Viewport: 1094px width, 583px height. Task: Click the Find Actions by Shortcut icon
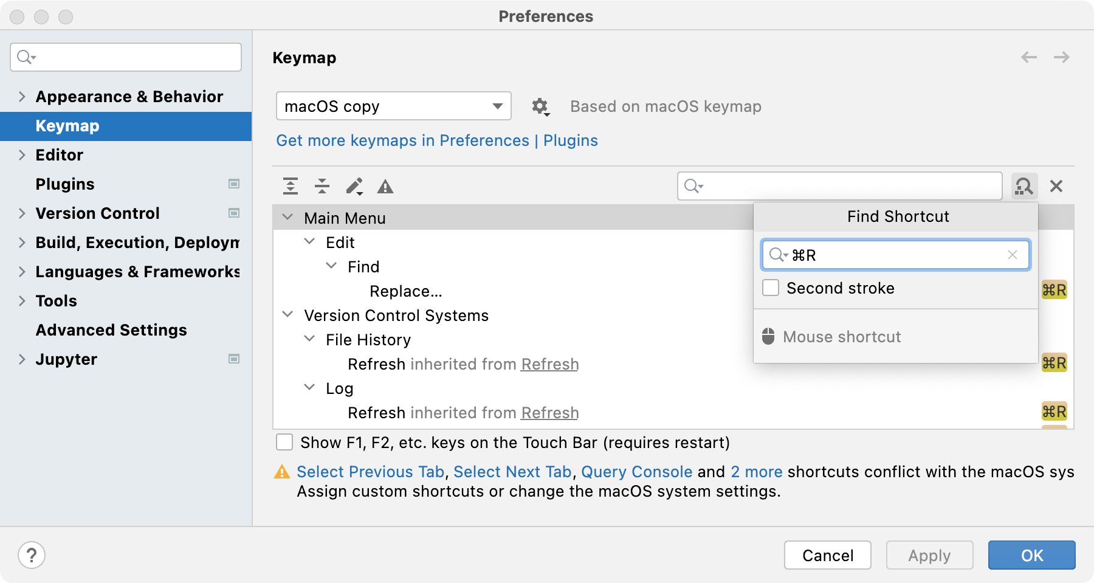pyautogui.click(x=1024, y=186)
